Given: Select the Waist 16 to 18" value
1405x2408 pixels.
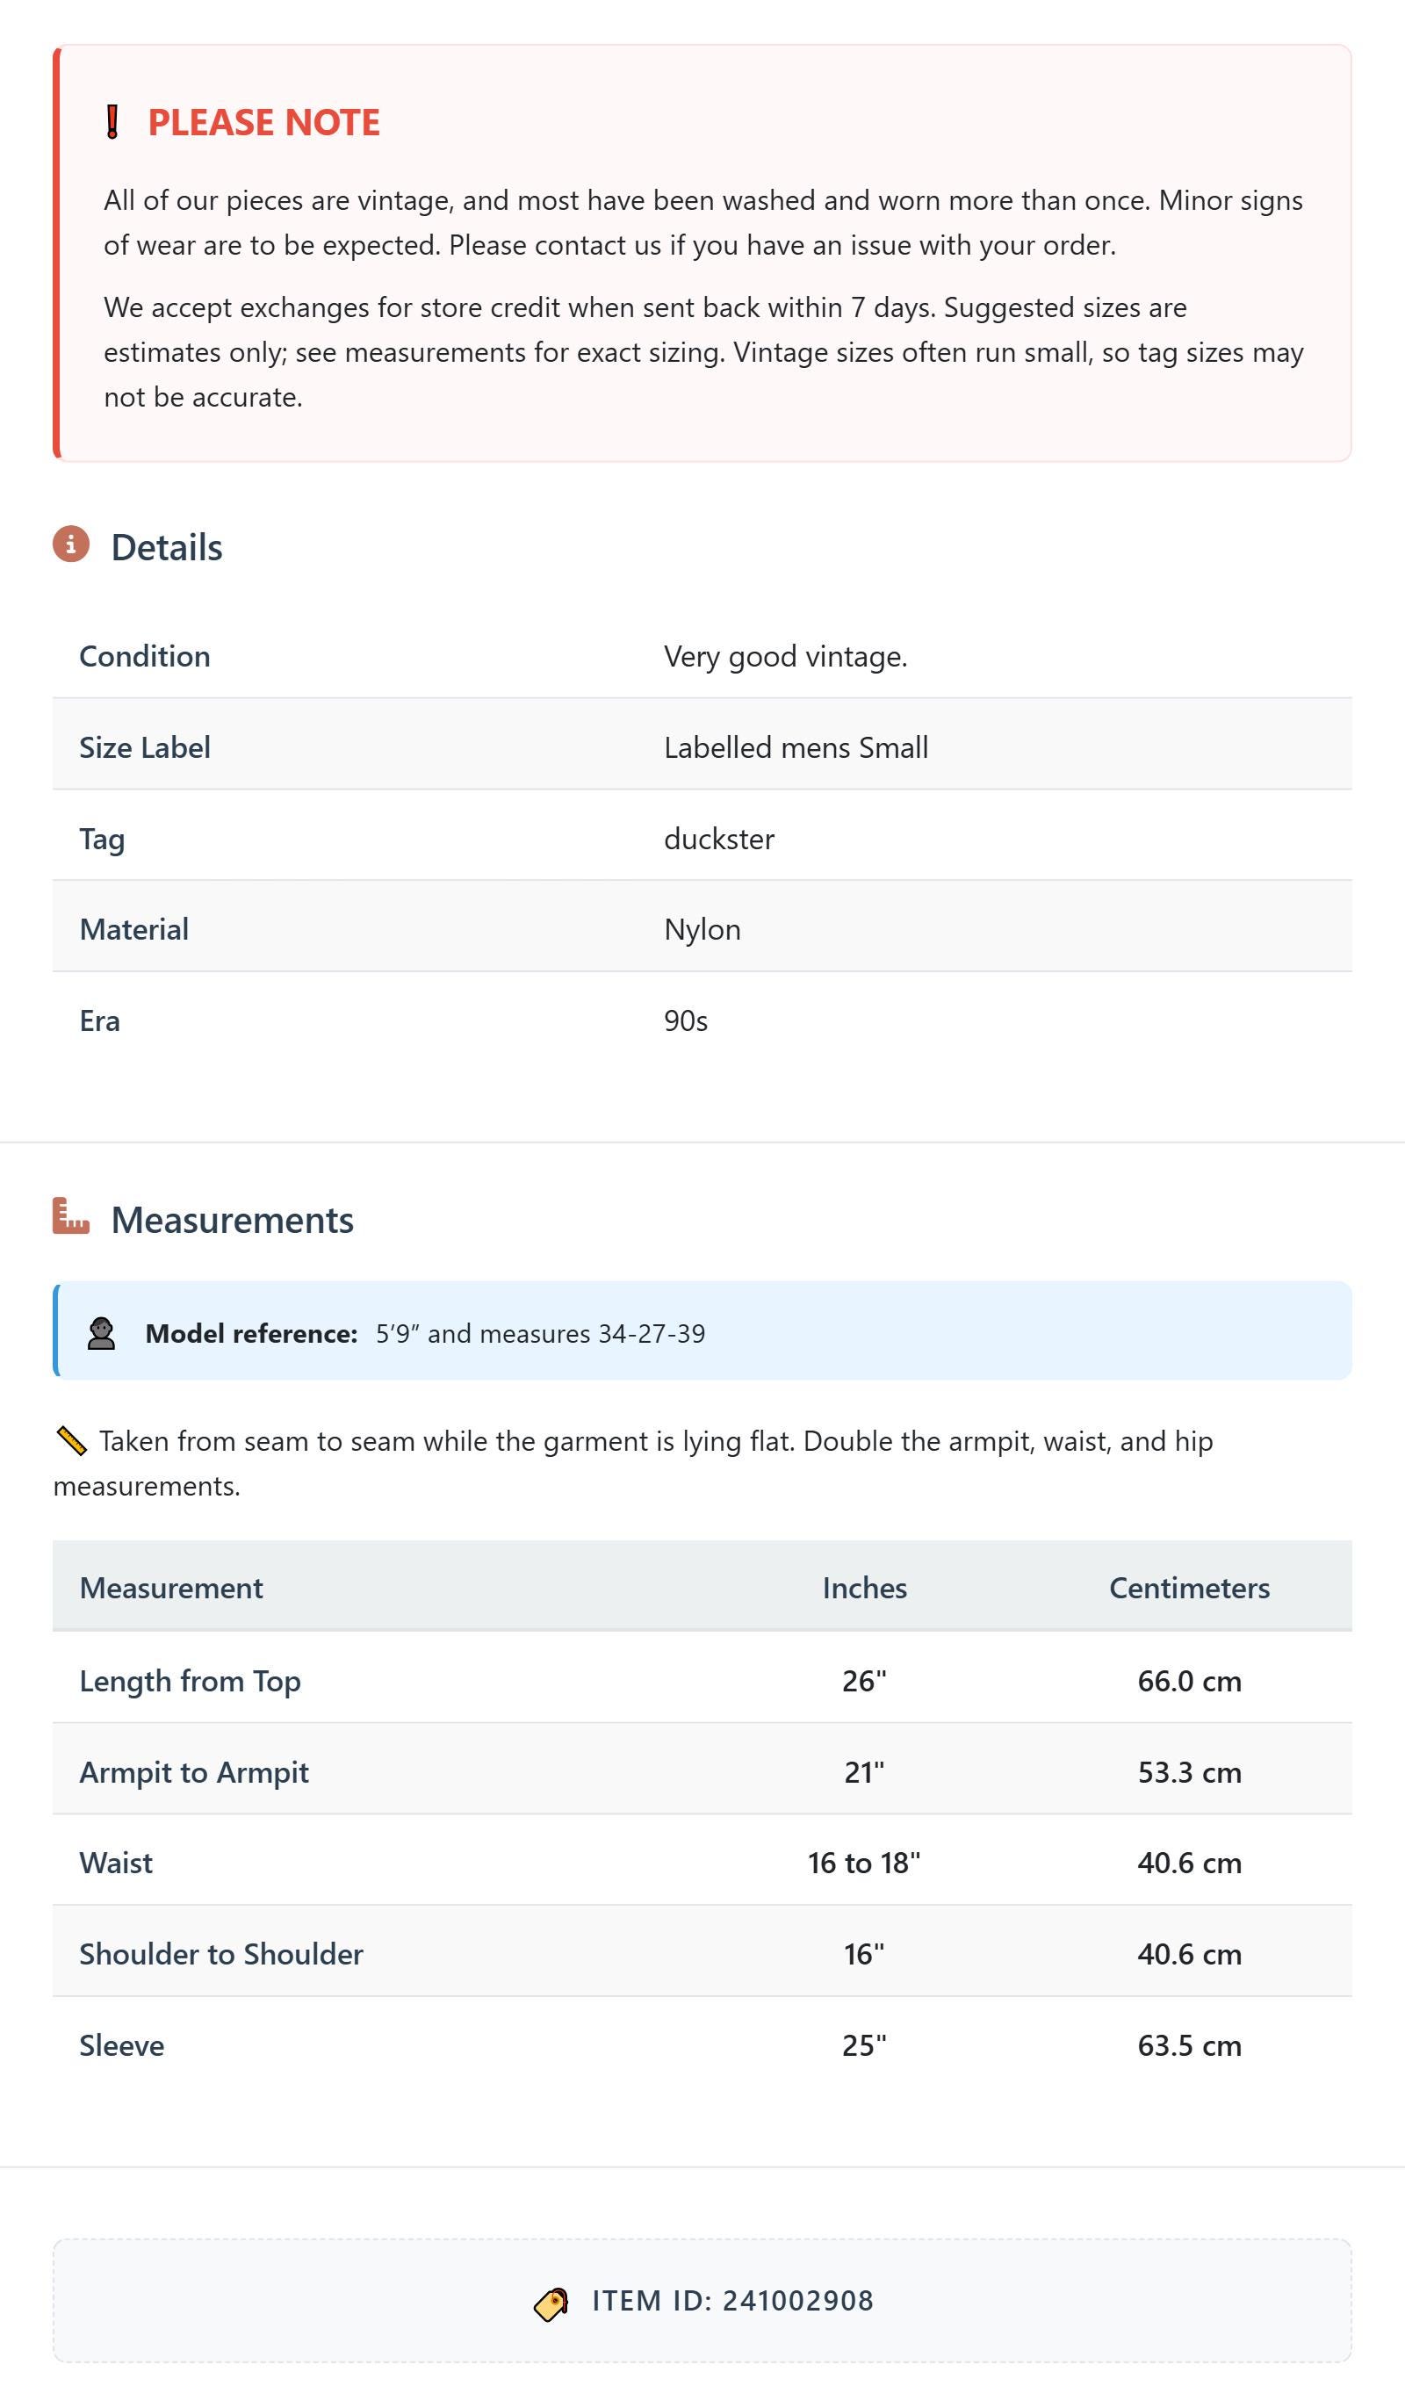Looking at the screenshot, I should coord(865,1864).
